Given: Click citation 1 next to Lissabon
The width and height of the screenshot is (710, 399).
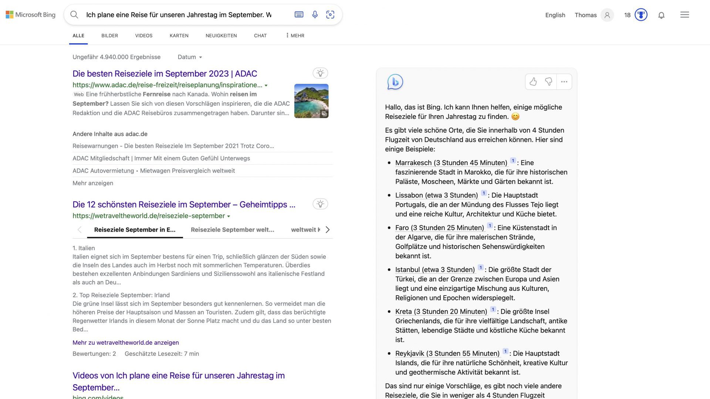Looking at the screenshot, I should coord(484,193).
